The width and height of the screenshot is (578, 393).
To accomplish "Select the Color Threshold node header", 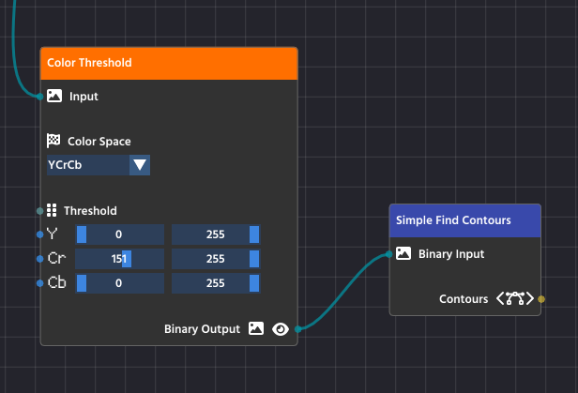I will tap(169, 63).
